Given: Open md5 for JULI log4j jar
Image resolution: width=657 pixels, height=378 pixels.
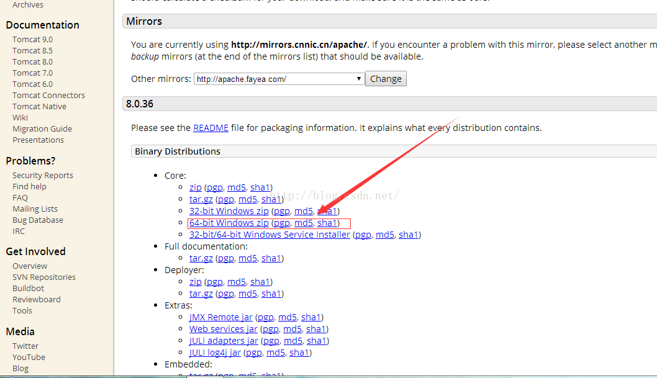Looking at the screenshot, I should pos(276,353).
